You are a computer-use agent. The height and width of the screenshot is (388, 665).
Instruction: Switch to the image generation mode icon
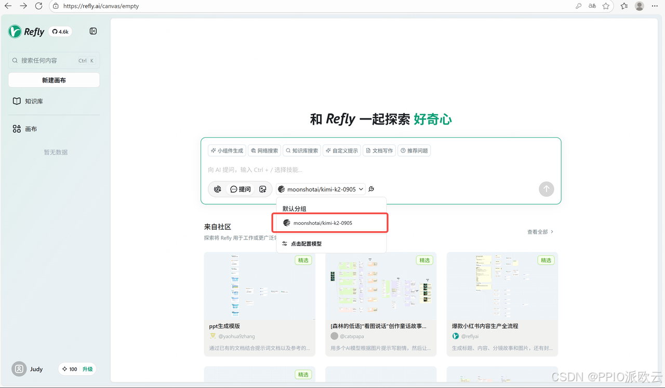click(263, 189)
